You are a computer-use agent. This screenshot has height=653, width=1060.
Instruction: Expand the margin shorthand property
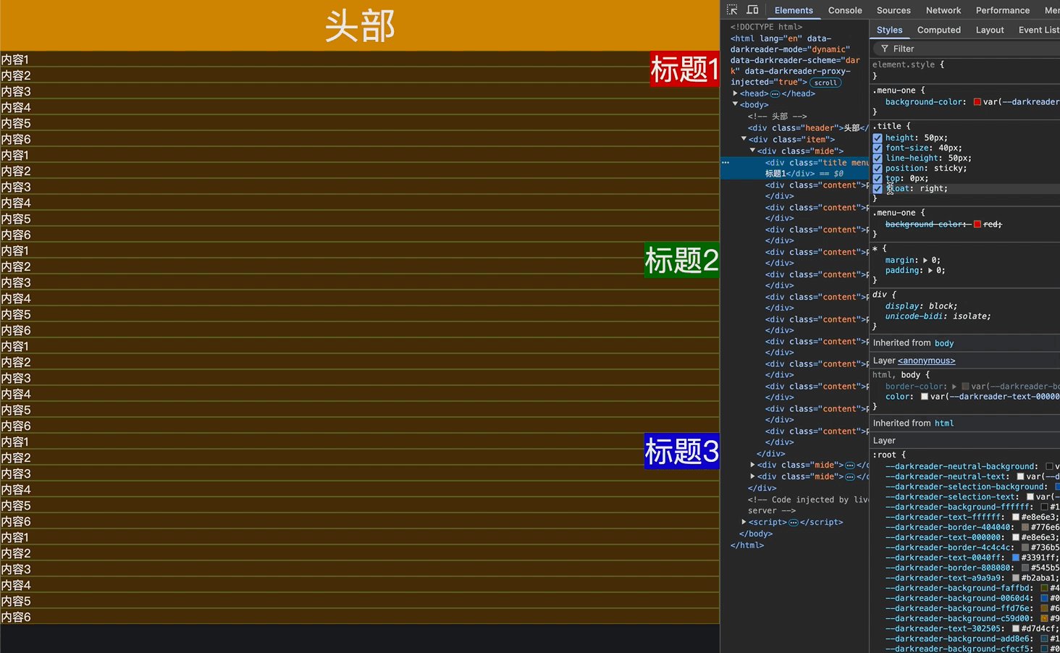[x=925, y=260]
